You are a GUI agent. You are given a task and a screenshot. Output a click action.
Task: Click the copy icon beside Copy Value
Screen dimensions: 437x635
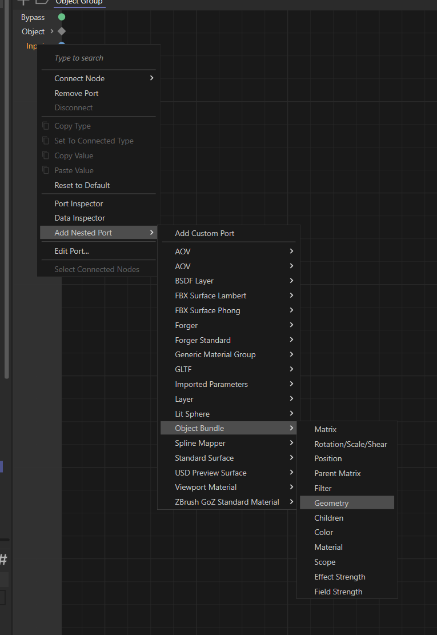46,155
